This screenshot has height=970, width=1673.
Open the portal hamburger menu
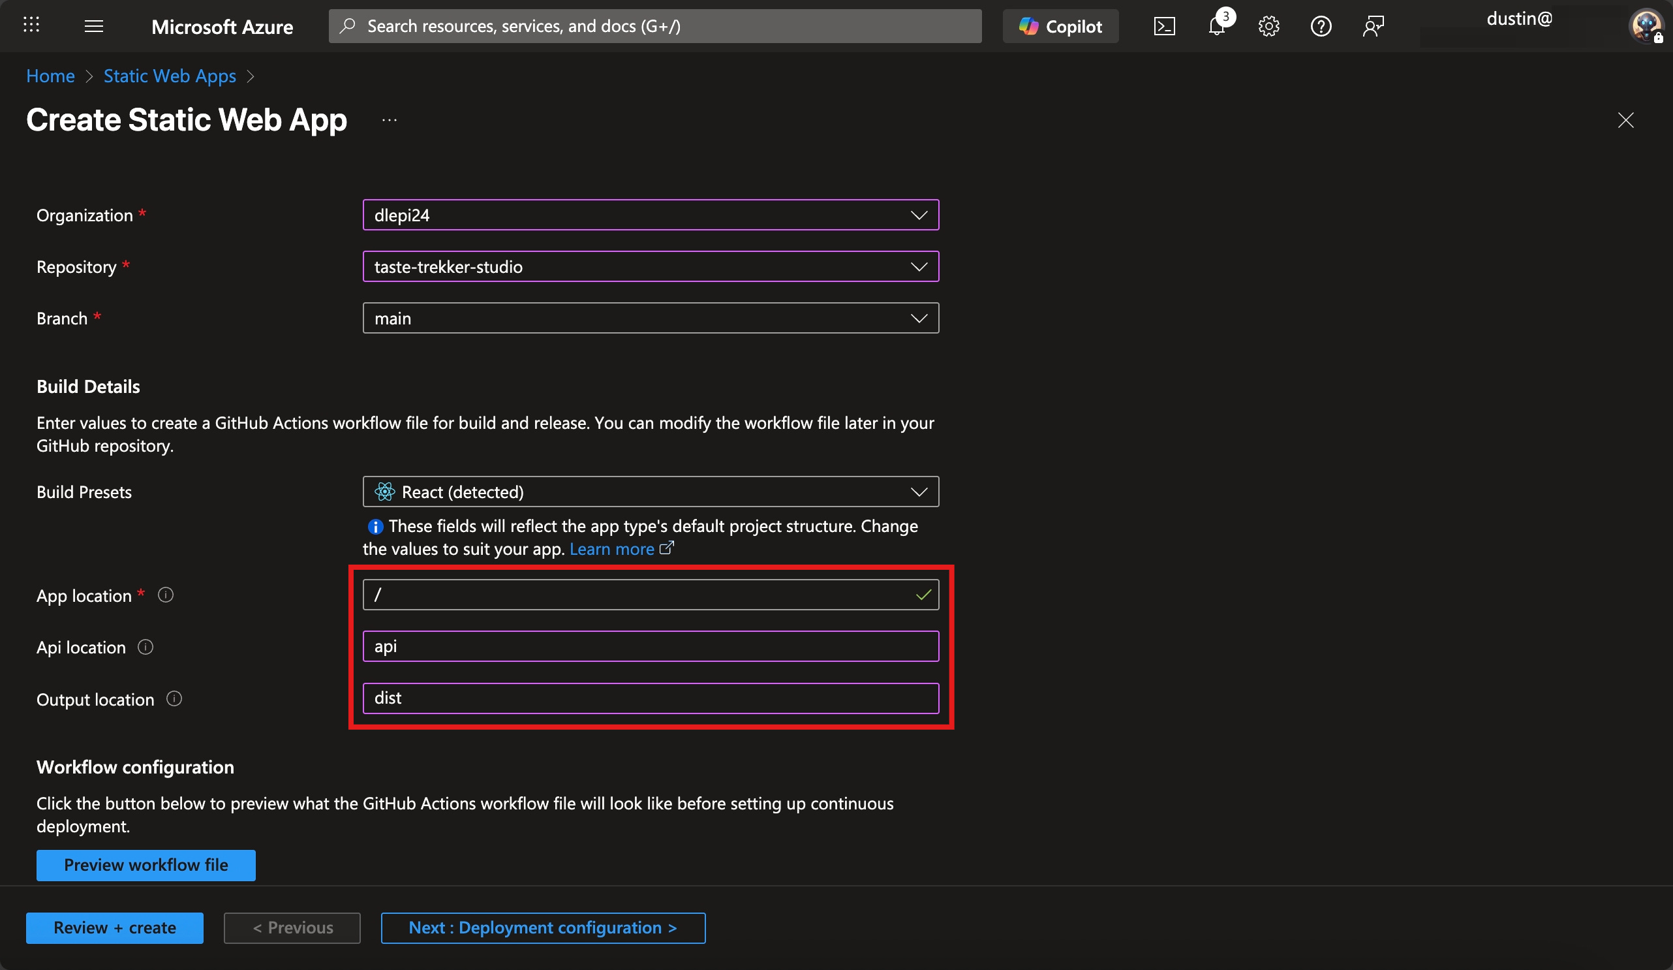(x=93, y=26)
